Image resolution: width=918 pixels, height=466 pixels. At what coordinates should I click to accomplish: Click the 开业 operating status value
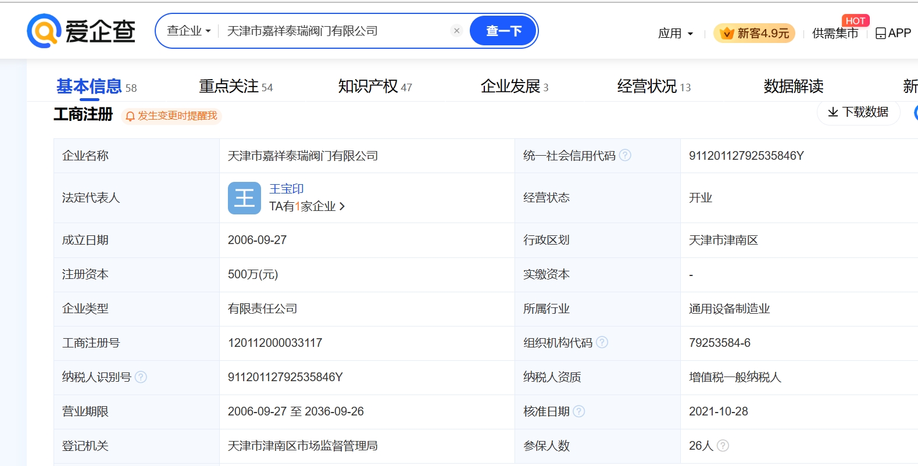click(701, 198)
